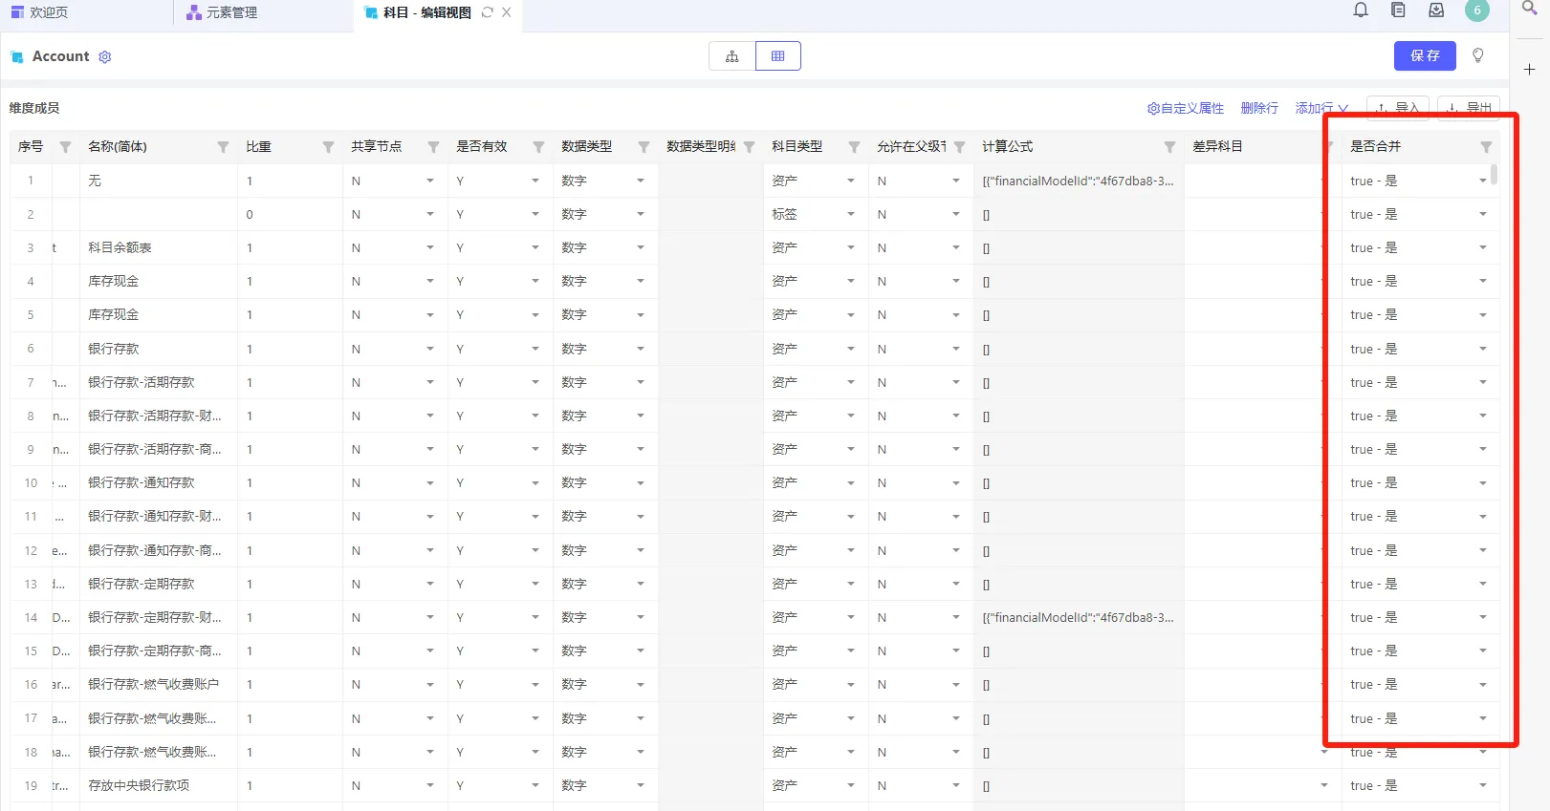
Task: Select the table grid view toggle
Action: pyautogui.click(x=777, y=56)
